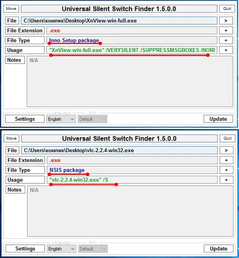
Task: Click the File label button in vlc window
Action: click(x=12, y=150)
